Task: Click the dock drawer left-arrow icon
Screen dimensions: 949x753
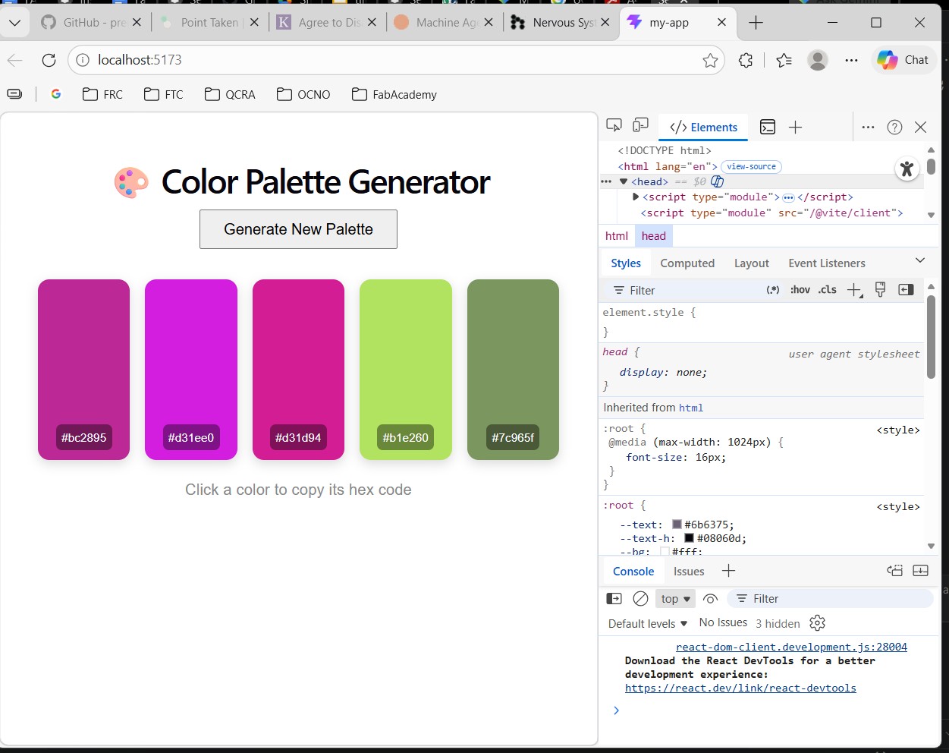Action: tap(894, 571)
